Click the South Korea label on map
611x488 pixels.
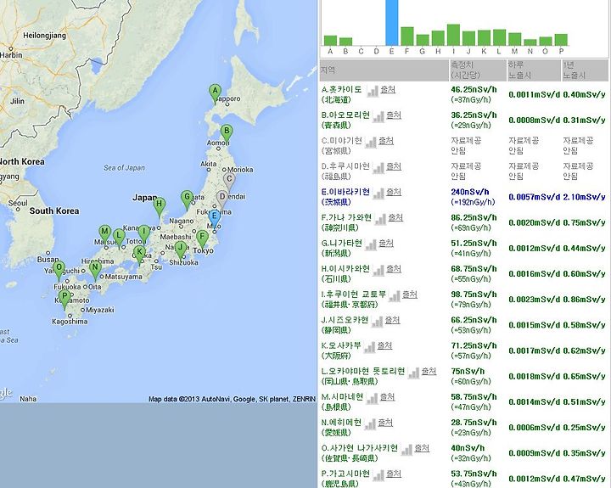(54, 210)
